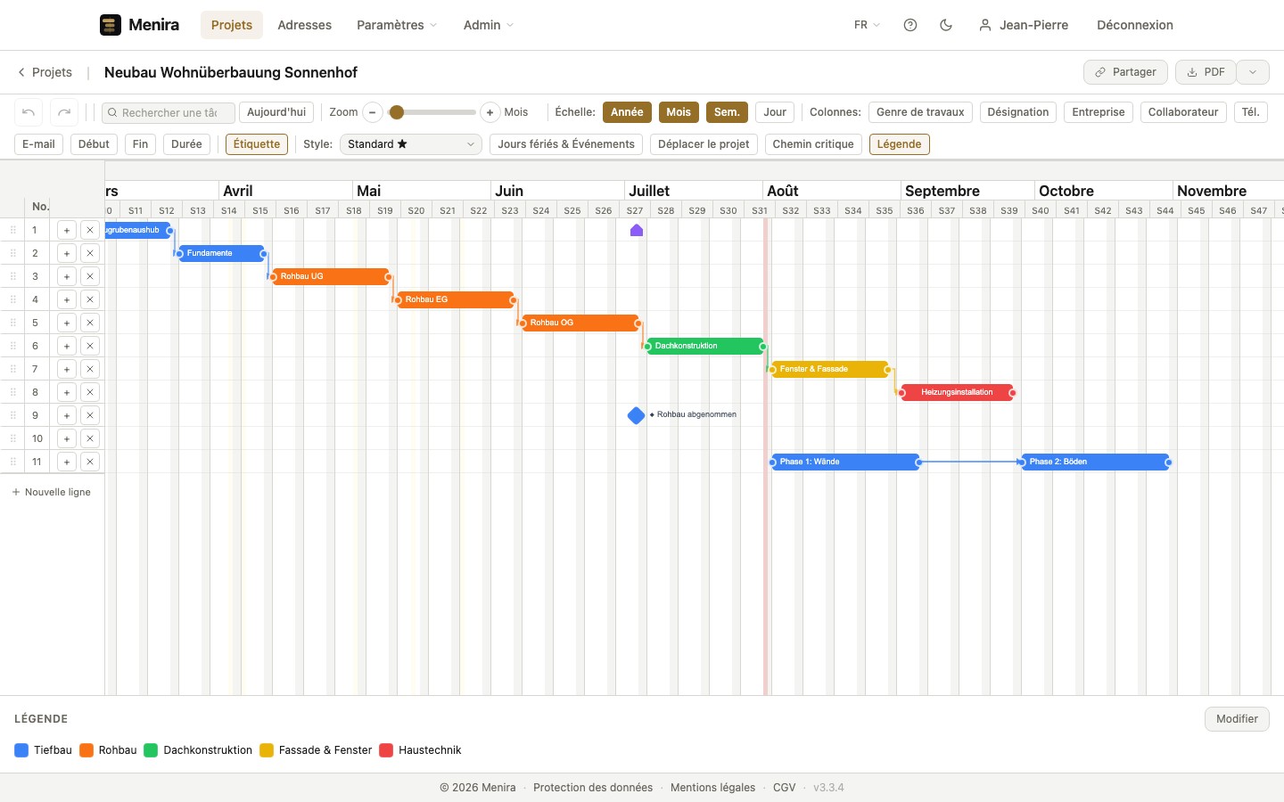Open Jean-Pierre user profile
The width and height of the screenshot is (1284, 802).
click(x=1024, y=25)
